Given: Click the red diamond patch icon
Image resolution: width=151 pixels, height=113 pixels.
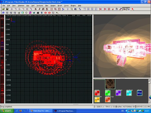Looking at the screenshot, I should click(113, 9).
